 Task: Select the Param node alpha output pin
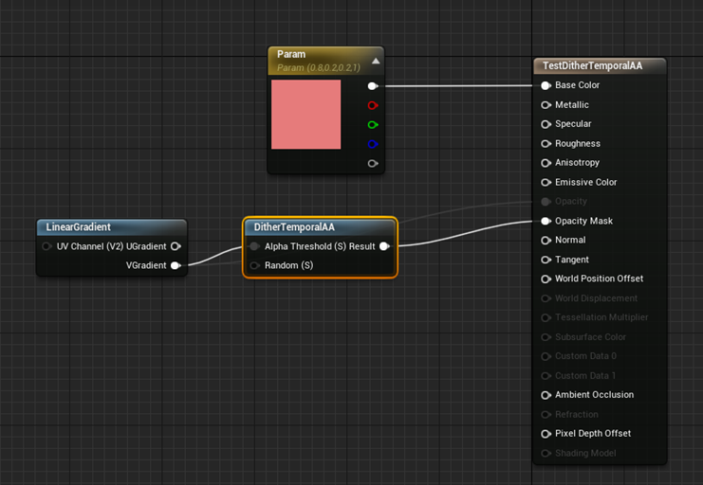point(373,164)
